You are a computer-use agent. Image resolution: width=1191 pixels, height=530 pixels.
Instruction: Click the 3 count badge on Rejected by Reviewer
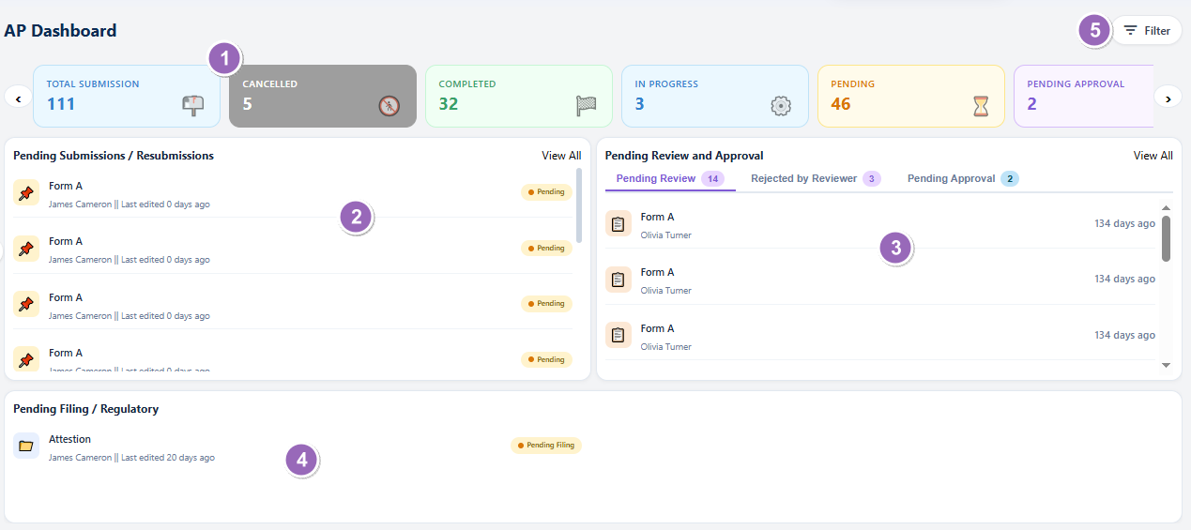pos(871,178)
